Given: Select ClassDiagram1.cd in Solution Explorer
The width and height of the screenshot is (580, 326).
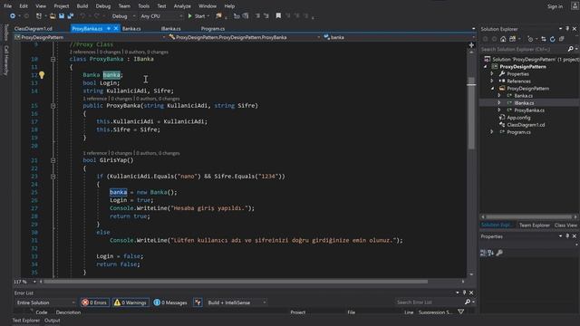Looking at the screenshot, I should click(526, 125).
